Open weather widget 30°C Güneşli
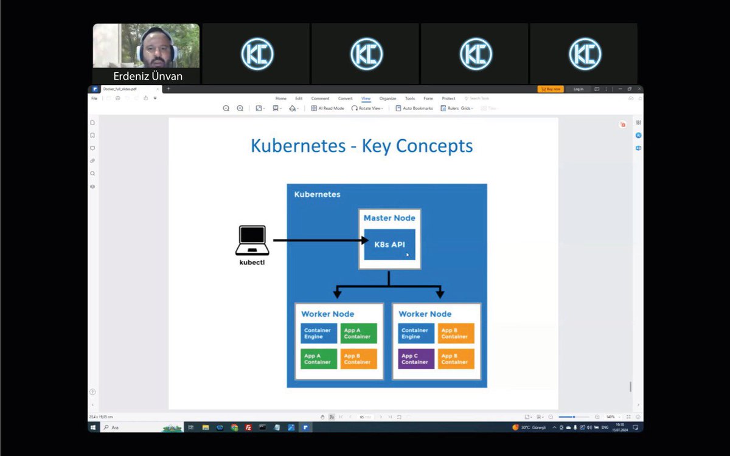 [529, 427]
